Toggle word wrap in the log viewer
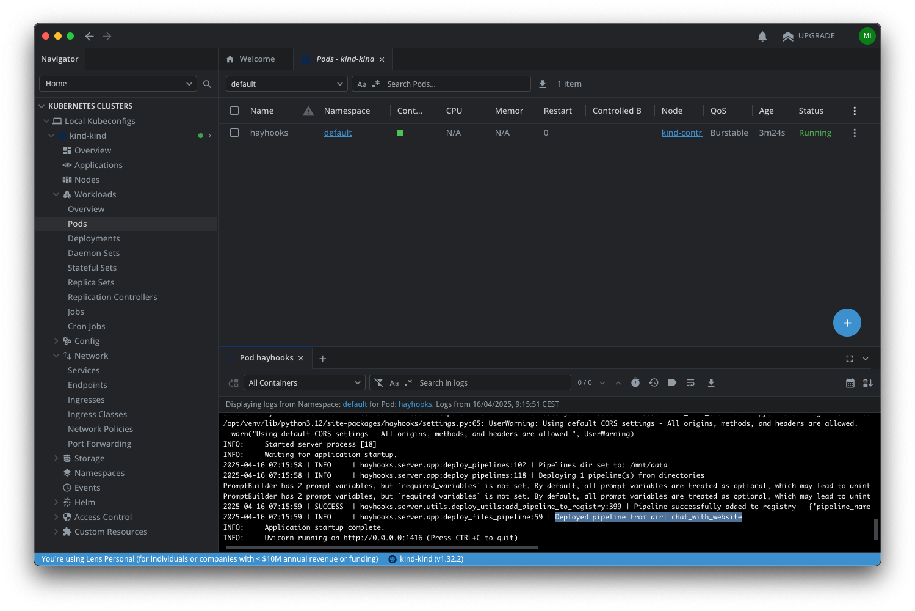The height and width of the screenshot is (611, 915). click(x=690, y=382)
